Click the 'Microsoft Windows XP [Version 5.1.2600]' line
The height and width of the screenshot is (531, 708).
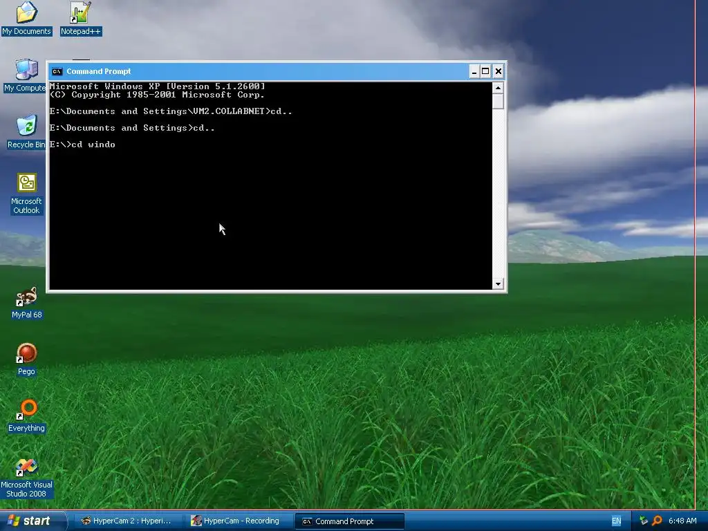[x=157, y=86]
